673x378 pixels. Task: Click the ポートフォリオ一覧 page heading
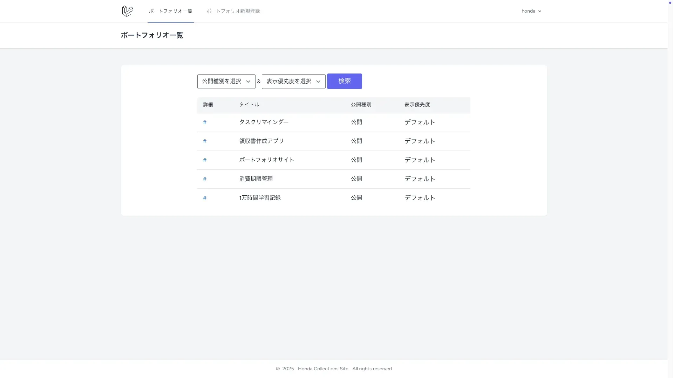pos(152,35)
